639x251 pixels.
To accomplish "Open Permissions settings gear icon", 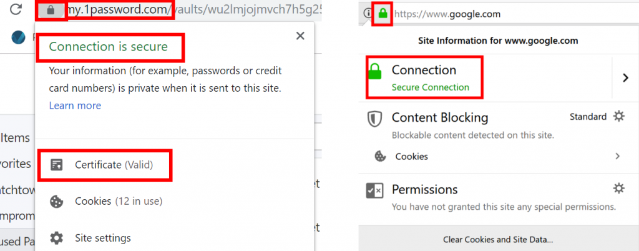I will click(618, 189).
